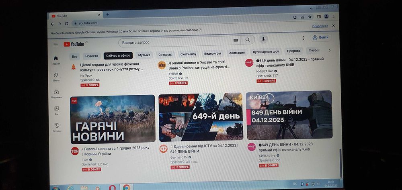Screen dimensions: 402x190
Task: Select the Все filter chip
Action: 75,56
